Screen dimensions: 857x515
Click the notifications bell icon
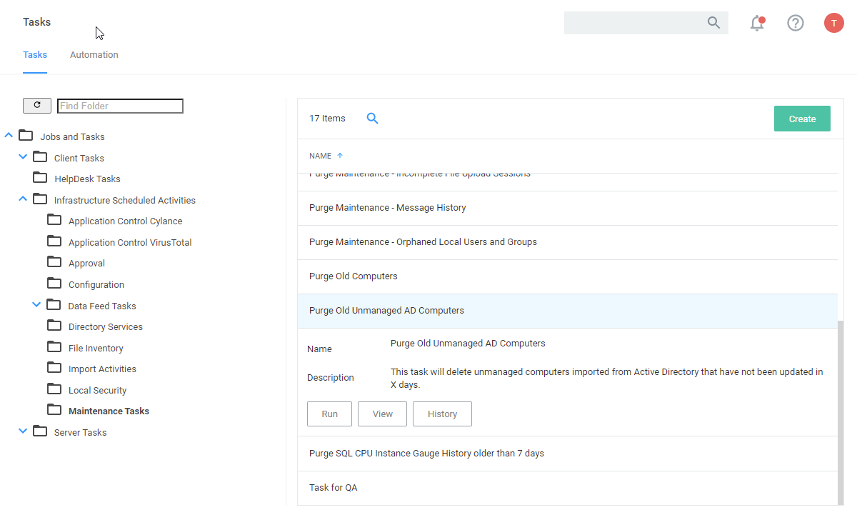(x=757, y=23)
